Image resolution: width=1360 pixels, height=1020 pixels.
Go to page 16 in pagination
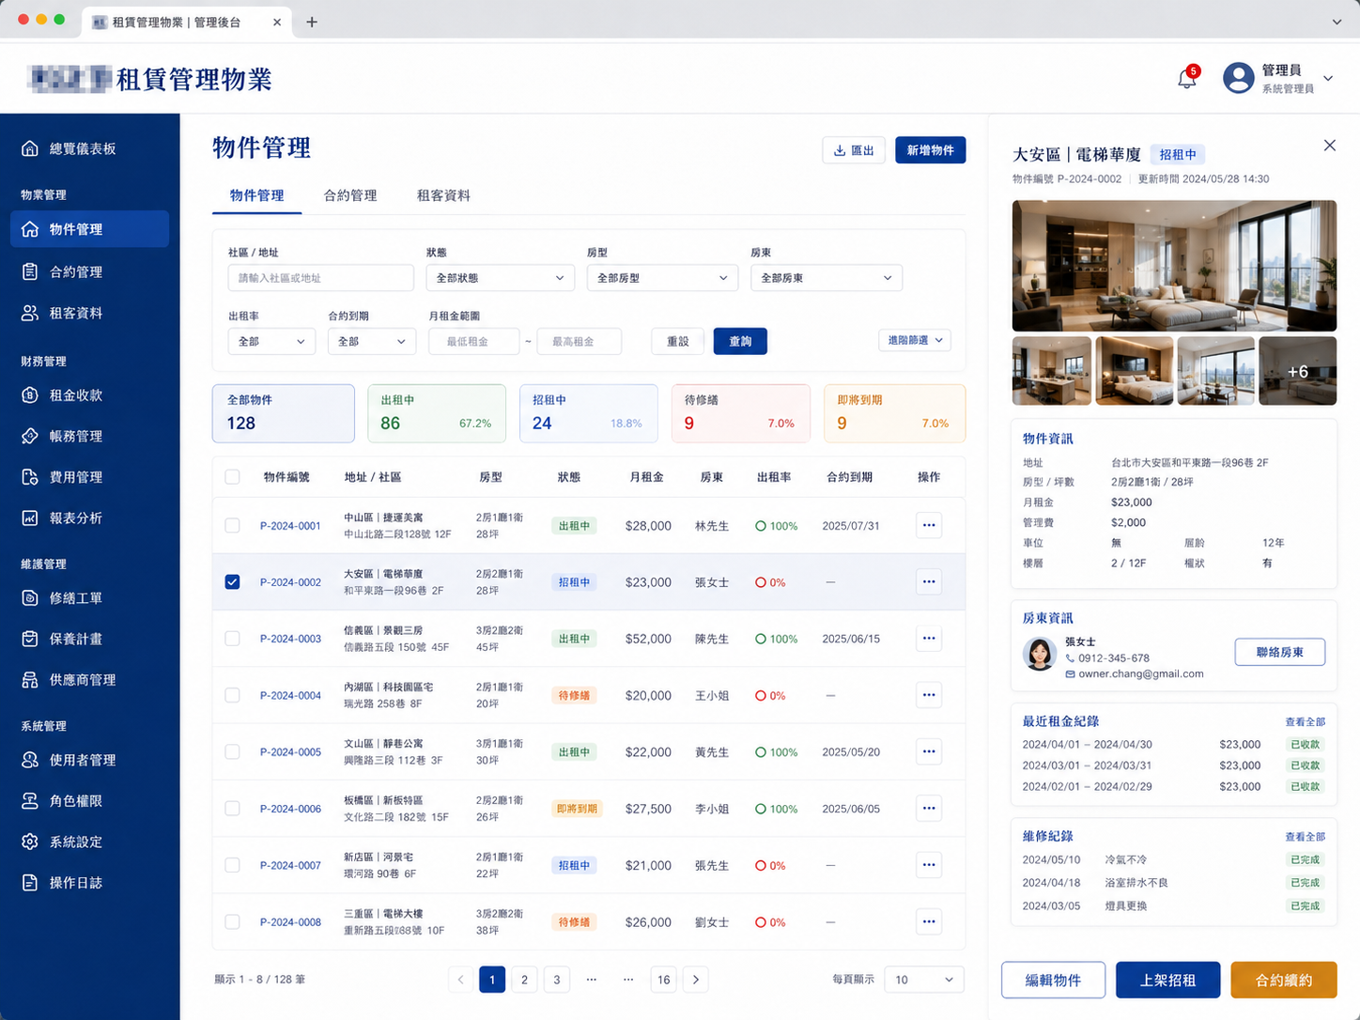664,980
